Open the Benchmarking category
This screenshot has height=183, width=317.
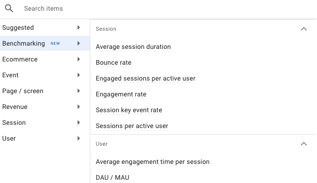(x=45, y=43)
